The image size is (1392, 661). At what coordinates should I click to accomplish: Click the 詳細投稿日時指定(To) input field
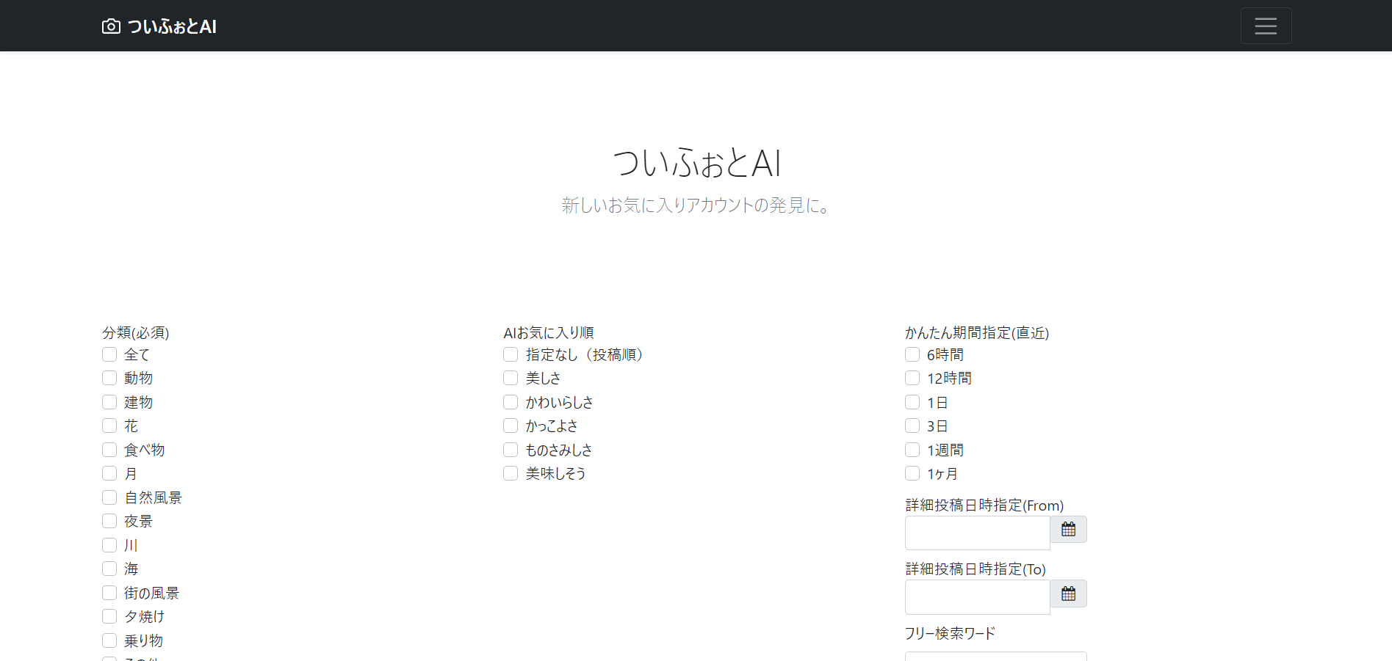tap(977, 597)
